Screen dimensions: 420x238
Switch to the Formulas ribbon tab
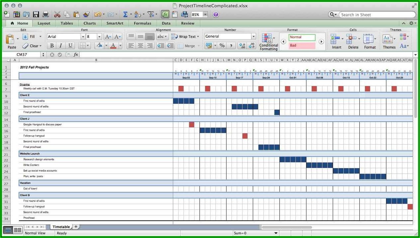142,23
